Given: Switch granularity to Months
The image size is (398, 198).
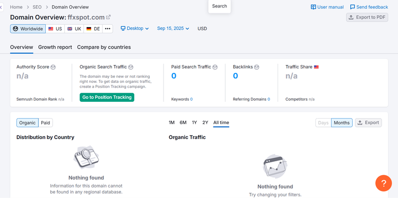Looking at the screenshot, I should click(342, 123).
